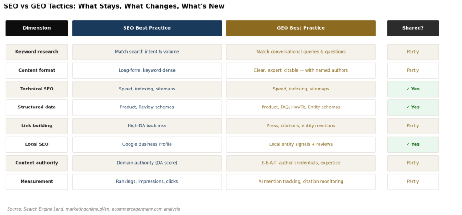Click the Google Business Profile cell

[x=147, y=144]
